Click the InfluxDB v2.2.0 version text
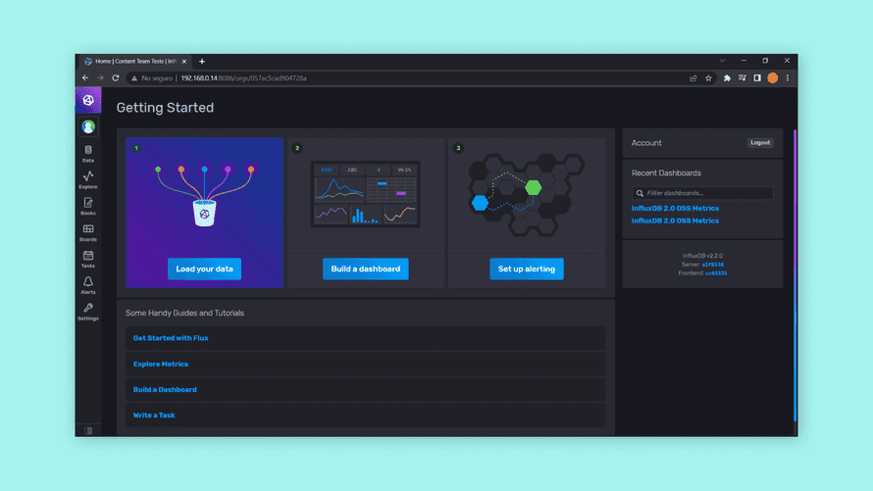This screenshot has height=491, width=873. 702,256
